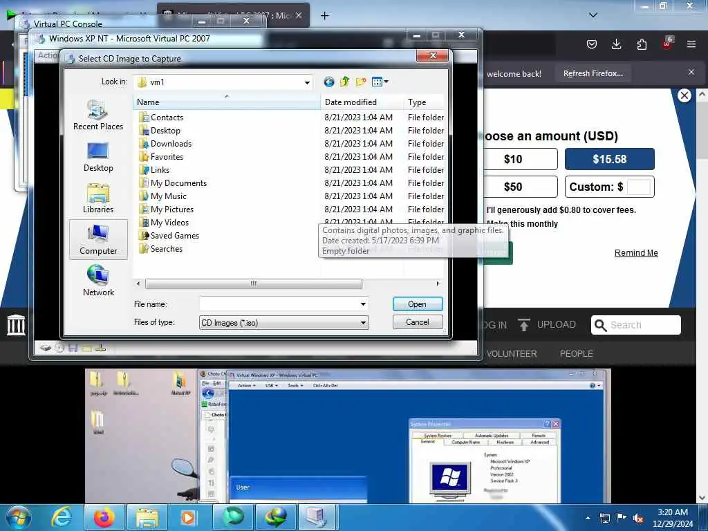The width and height of the screenshot is (708, 531).
Task: Click the search magnifier icon
Action: 600,325
